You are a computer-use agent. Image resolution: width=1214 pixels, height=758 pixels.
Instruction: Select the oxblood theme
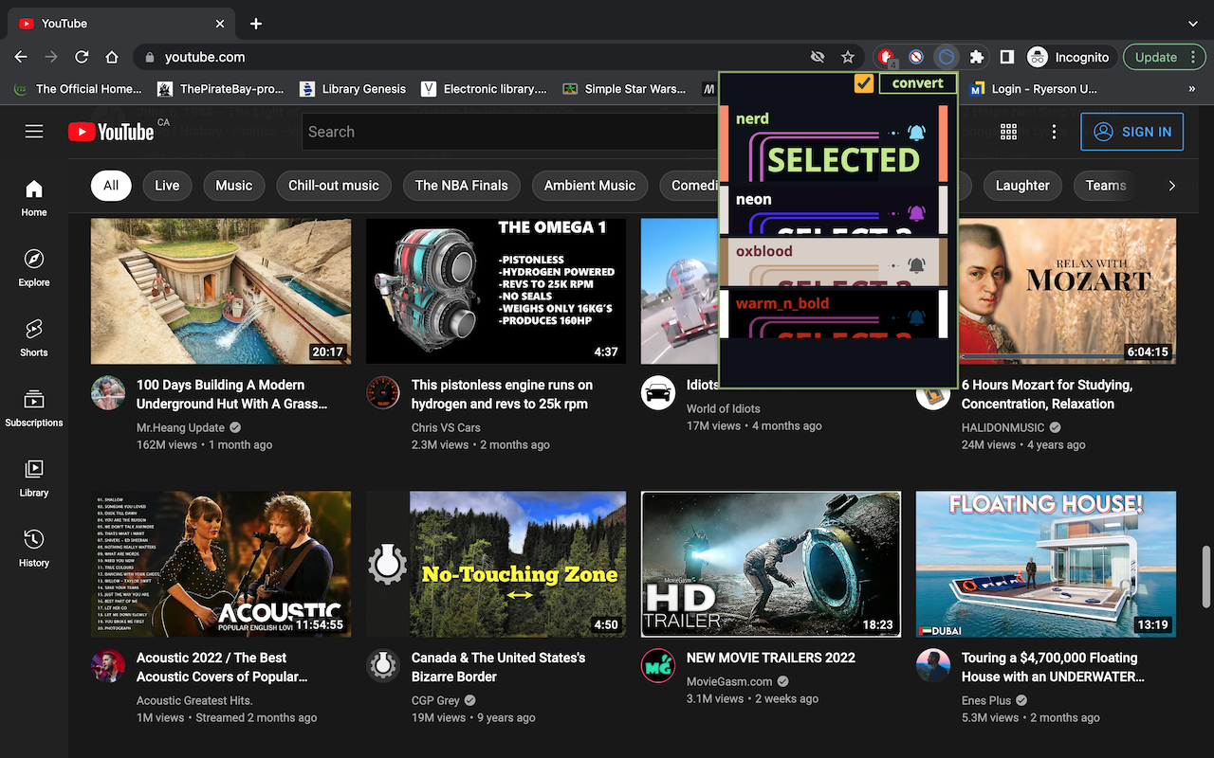pyautogui.click(x=834, y=262)
